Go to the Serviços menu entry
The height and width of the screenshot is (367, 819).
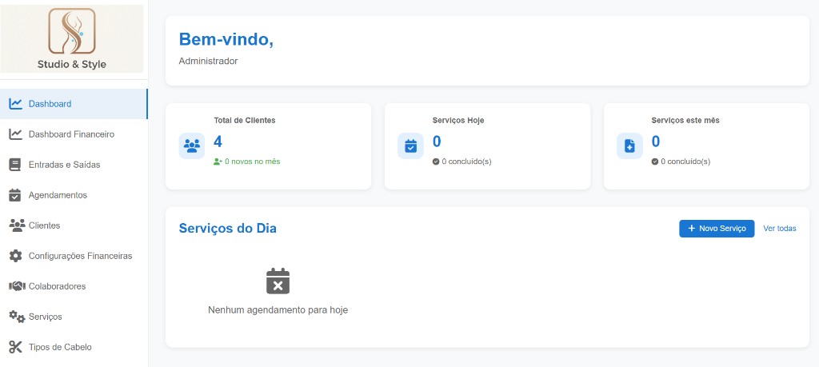click(74, 317)
